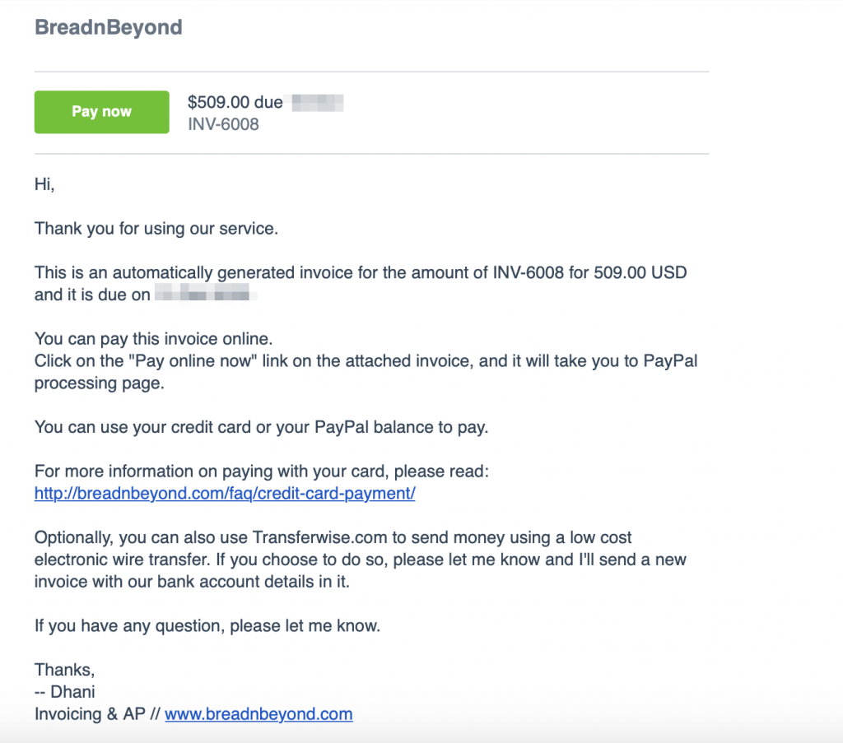843x743 pixels.
Task: Click the BreadnBeyond header title
Action: tap(108, 27)
